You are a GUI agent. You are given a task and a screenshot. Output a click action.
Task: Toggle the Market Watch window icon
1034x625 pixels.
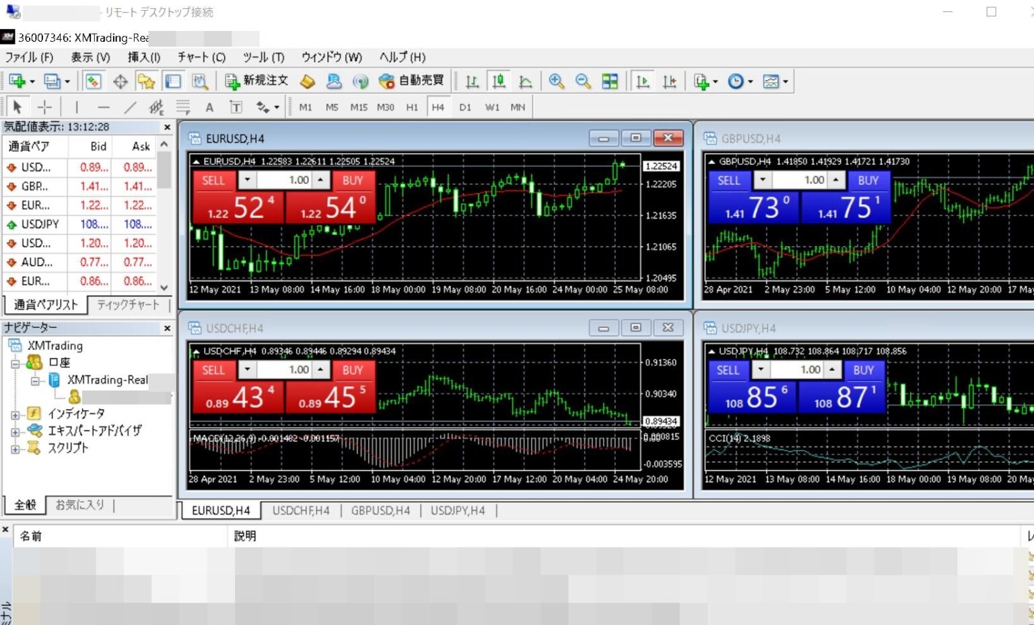(x=93, y=81)
